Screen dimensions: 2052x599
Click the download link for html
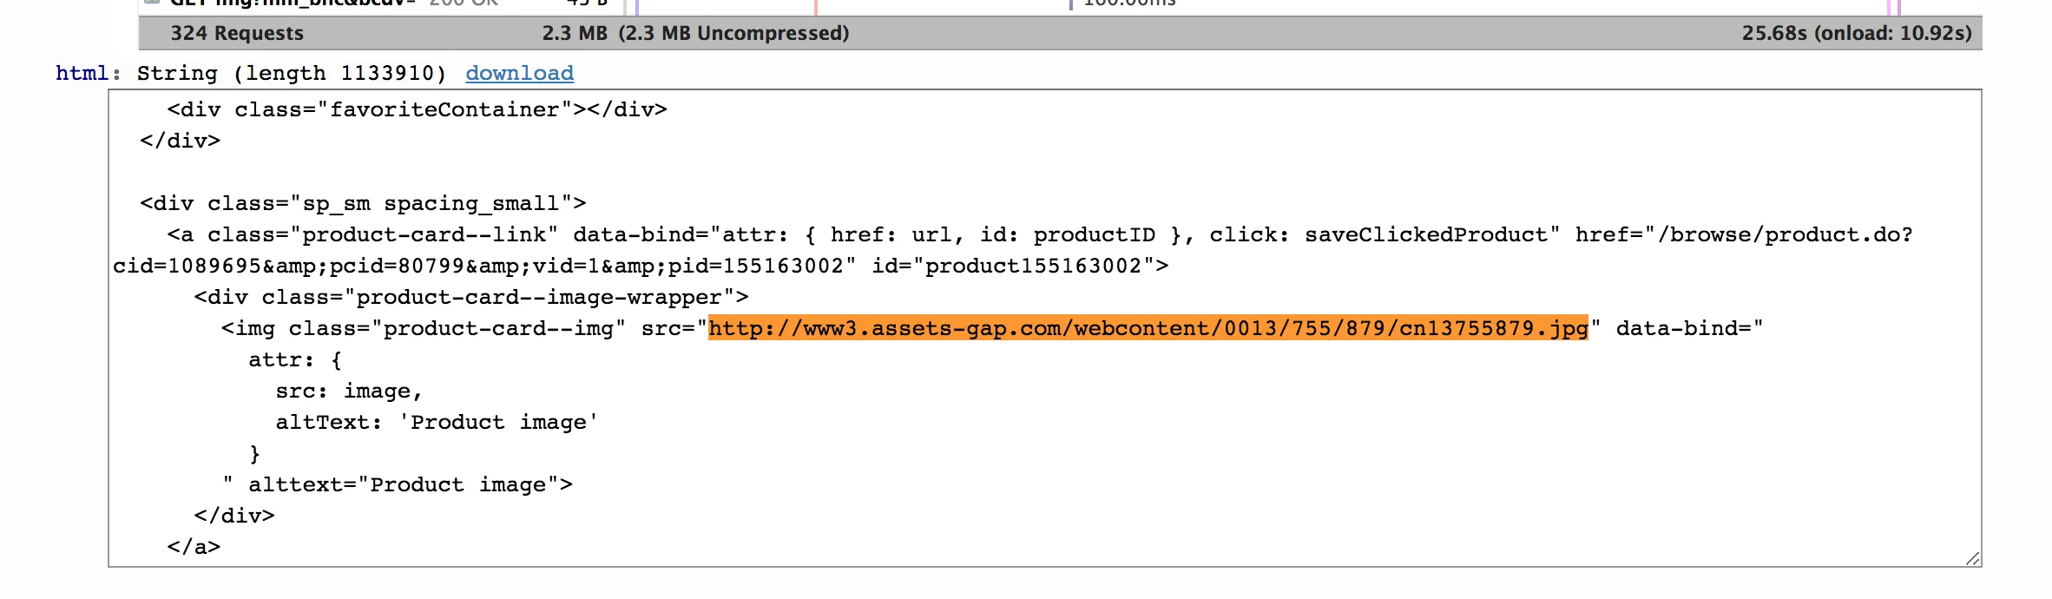click(x=519, y=73)
